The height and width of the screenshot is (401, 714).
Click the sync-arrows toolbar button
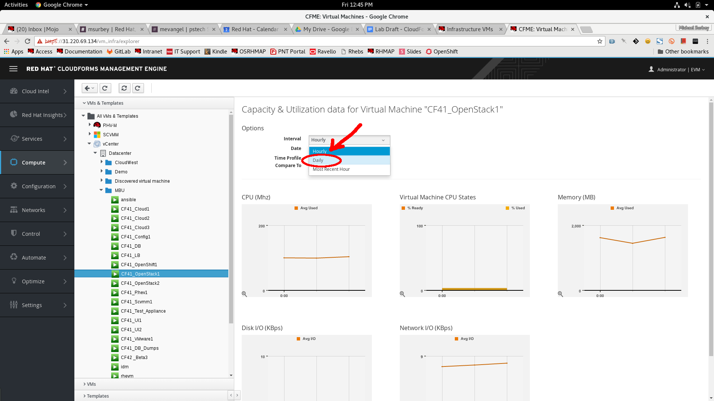pyautogui.click(x=124, y=88)
